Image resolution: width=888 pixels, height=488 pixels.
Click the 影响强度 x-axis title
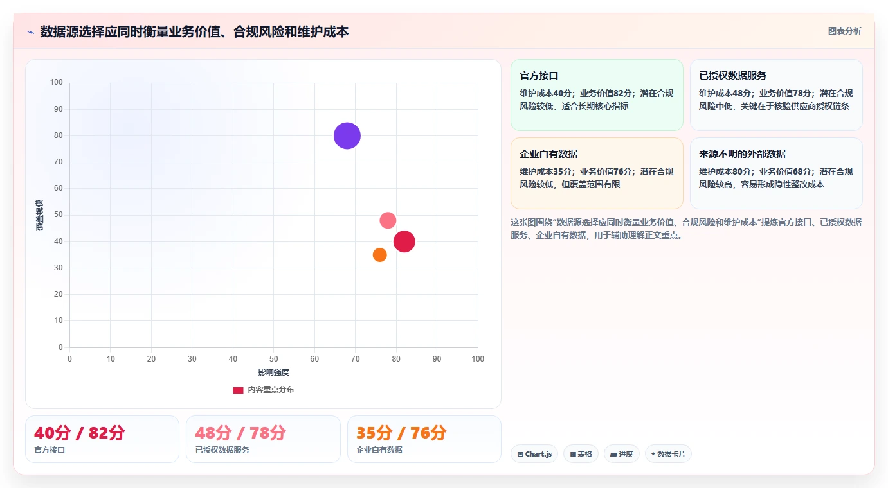(x=274, y=372)
